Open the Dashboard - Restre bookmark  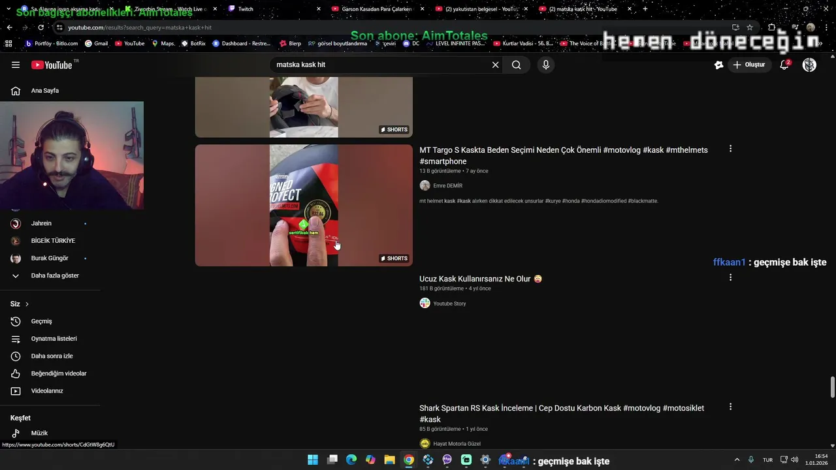point(241,44)
